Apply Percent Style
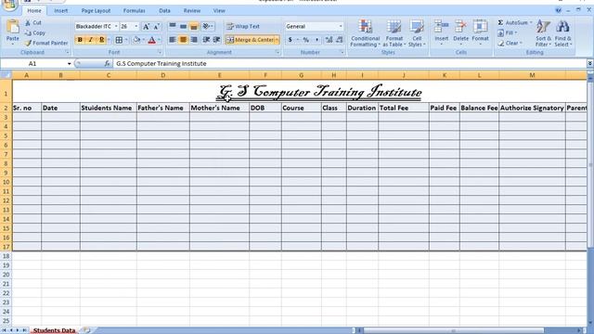 (x=306, y=40)
